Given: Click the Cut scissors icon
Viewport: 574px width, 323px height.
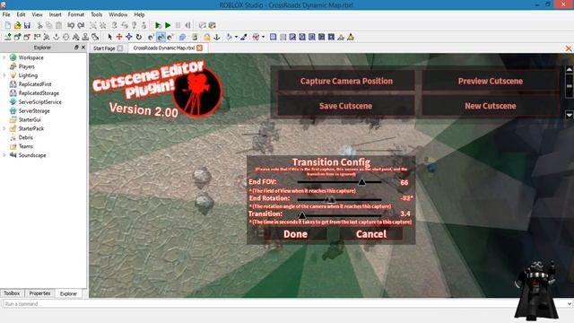Looking at the screenshot, I should pos(39,25).
